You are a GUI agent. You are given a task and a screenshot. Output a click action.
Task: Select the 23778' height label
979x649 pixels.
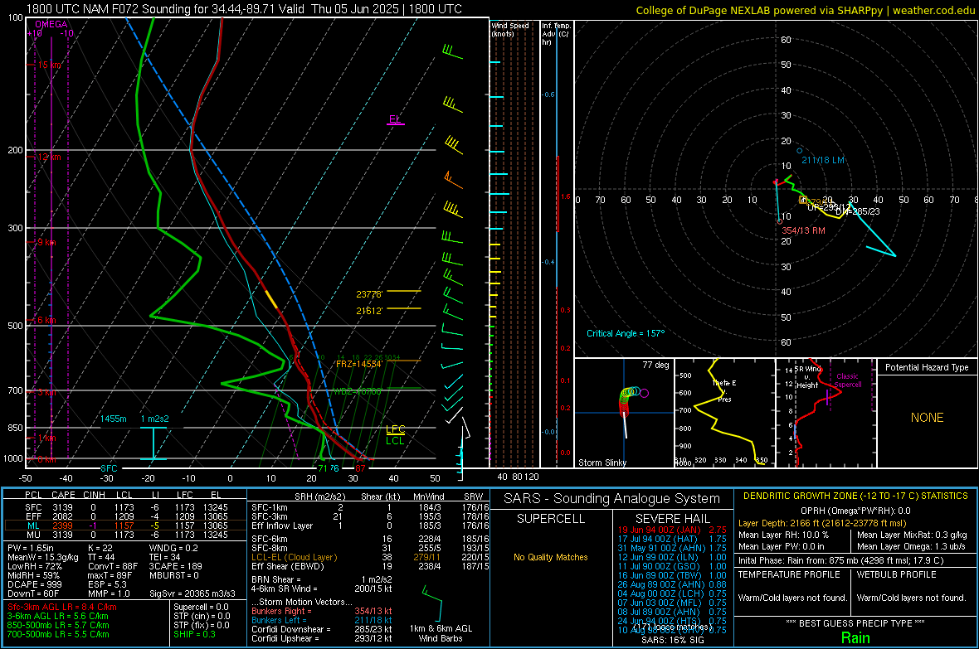pos(369,294)
